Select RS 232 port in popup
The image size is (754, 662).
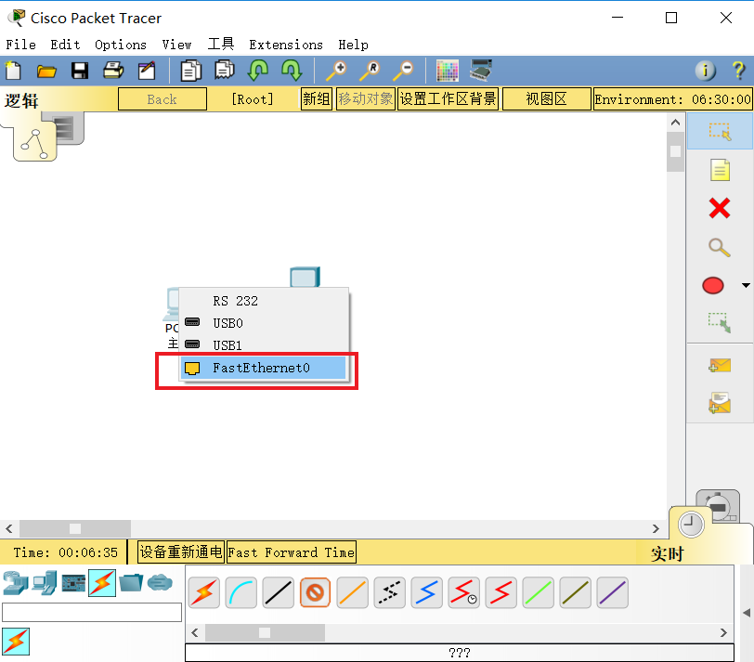pos(264,301)
